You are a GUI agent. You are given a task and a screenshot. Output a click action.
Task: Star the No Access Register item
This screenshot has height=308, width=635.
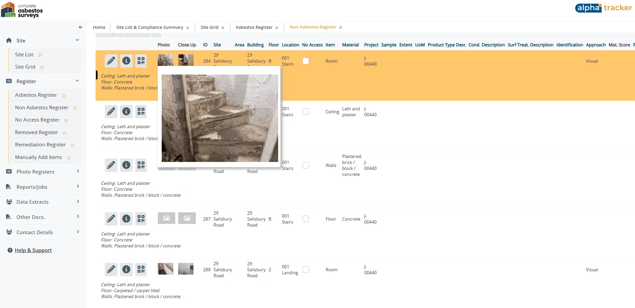[x=66, y=120]
